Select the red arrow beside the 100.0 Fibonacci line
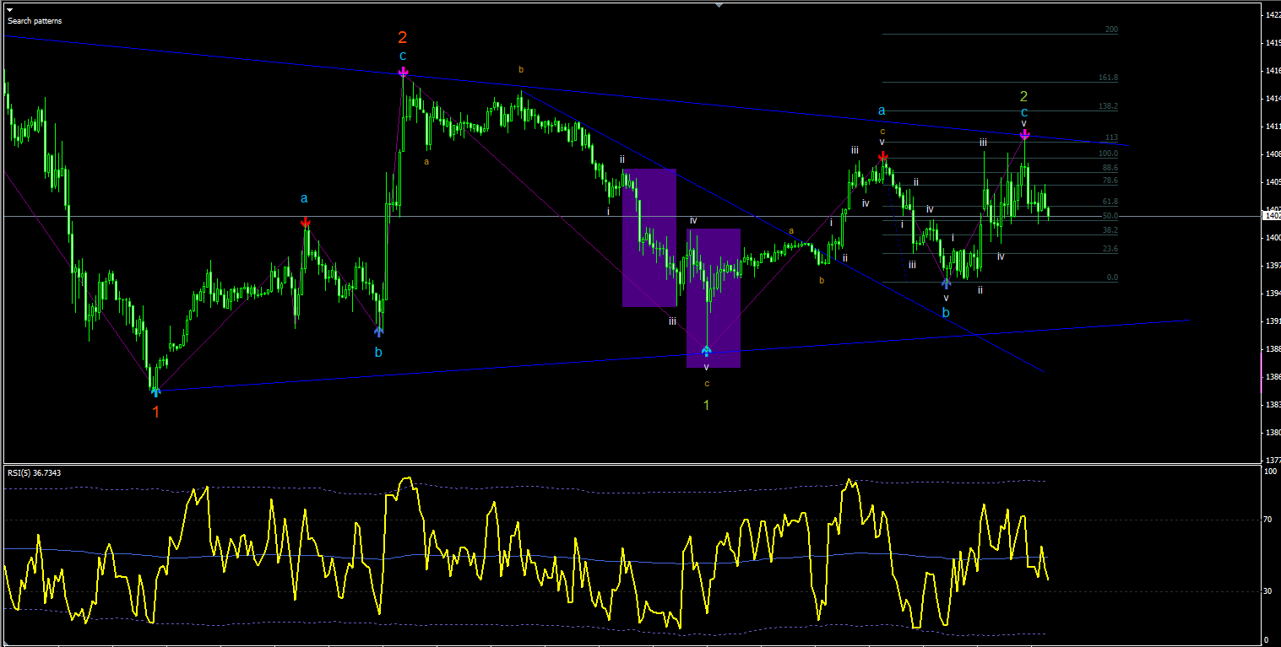The width and height of the screenshot is (1281, 647). [x=882, y=156]
